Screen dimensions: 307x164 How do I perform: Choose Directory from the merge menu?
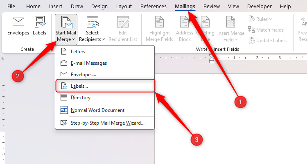click(105, 98)
